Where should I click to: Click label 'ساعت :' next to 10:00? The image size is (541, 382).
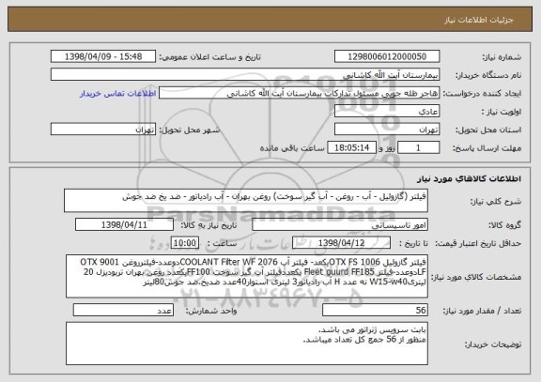pos(223,244)
